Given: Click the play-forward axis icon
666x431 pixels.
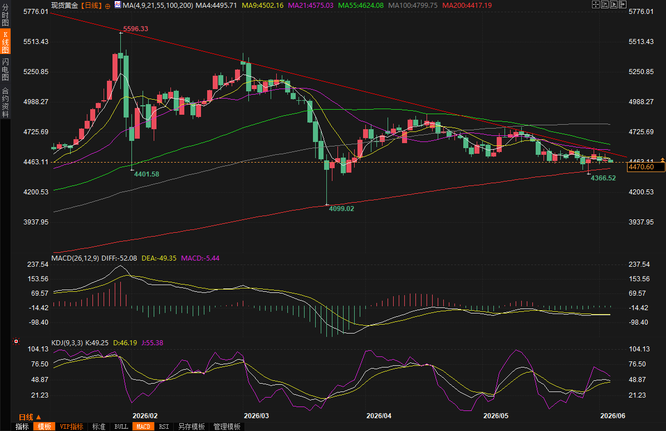Looking at the screenshot, I should [614, 4].
